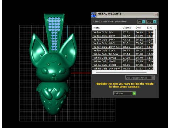Select the White Gold:14KX1 row

[x=123, y=65]
